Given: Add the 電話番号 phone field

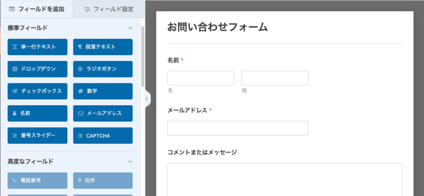Looking at the screenshot, I should (x=37, y=180).
